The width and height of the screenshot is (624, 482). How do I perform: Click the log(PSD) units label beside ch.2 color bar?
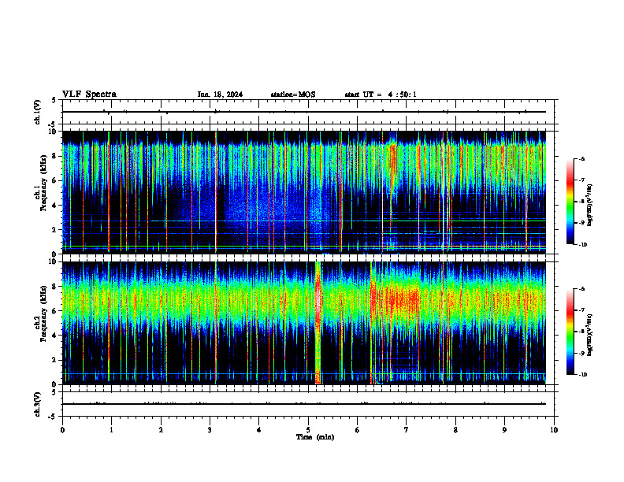pyautogui.click(x=590, y=336)
